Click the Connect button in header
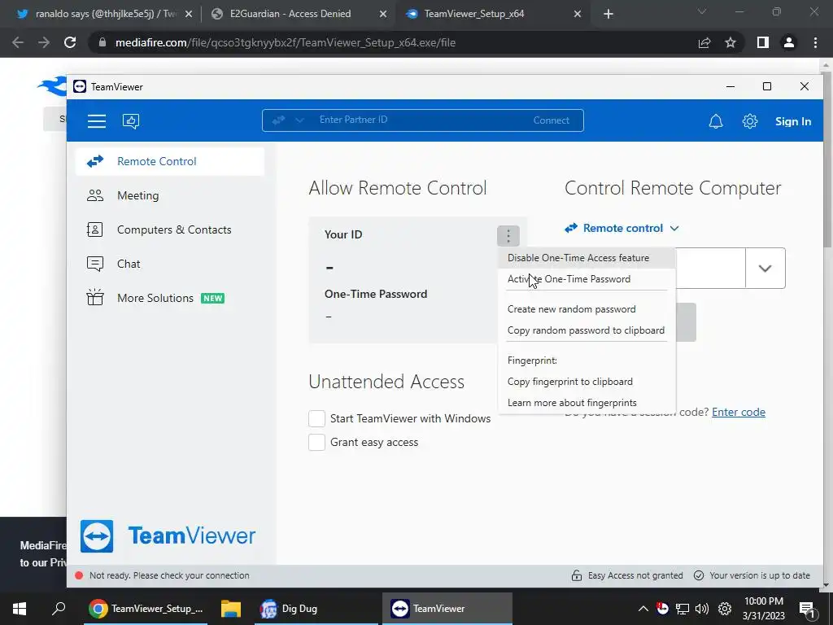833x625 pixels. tap(551, 120)
